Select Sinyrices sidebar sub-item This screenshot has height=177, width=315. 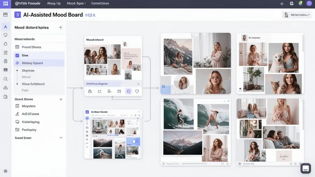(28, 70)
